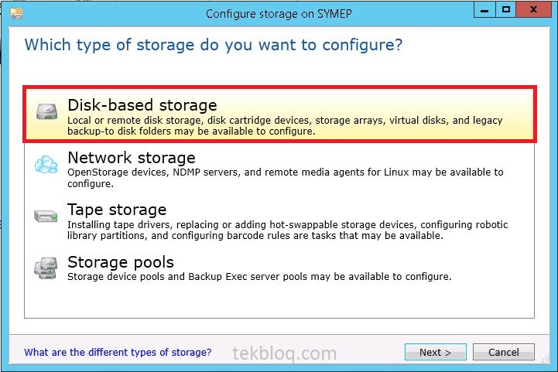Open the Backup Exec title bar icon menu
The height and width of the screenshot is (372, 558).
click(17, 13)
